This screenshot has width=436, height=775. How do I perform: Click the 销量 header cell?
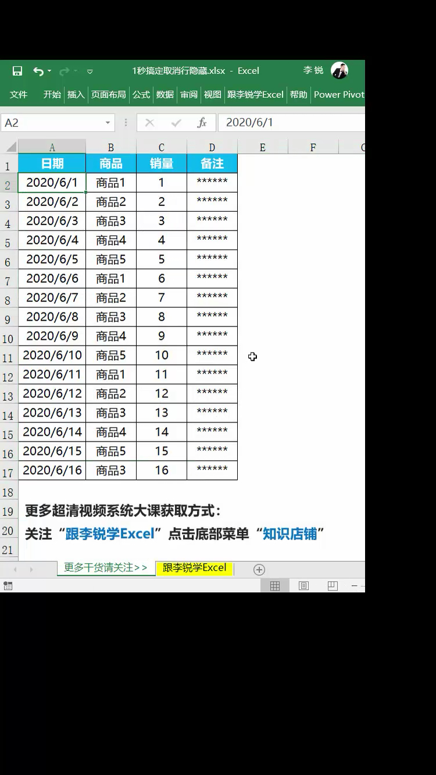click(162, 163)
